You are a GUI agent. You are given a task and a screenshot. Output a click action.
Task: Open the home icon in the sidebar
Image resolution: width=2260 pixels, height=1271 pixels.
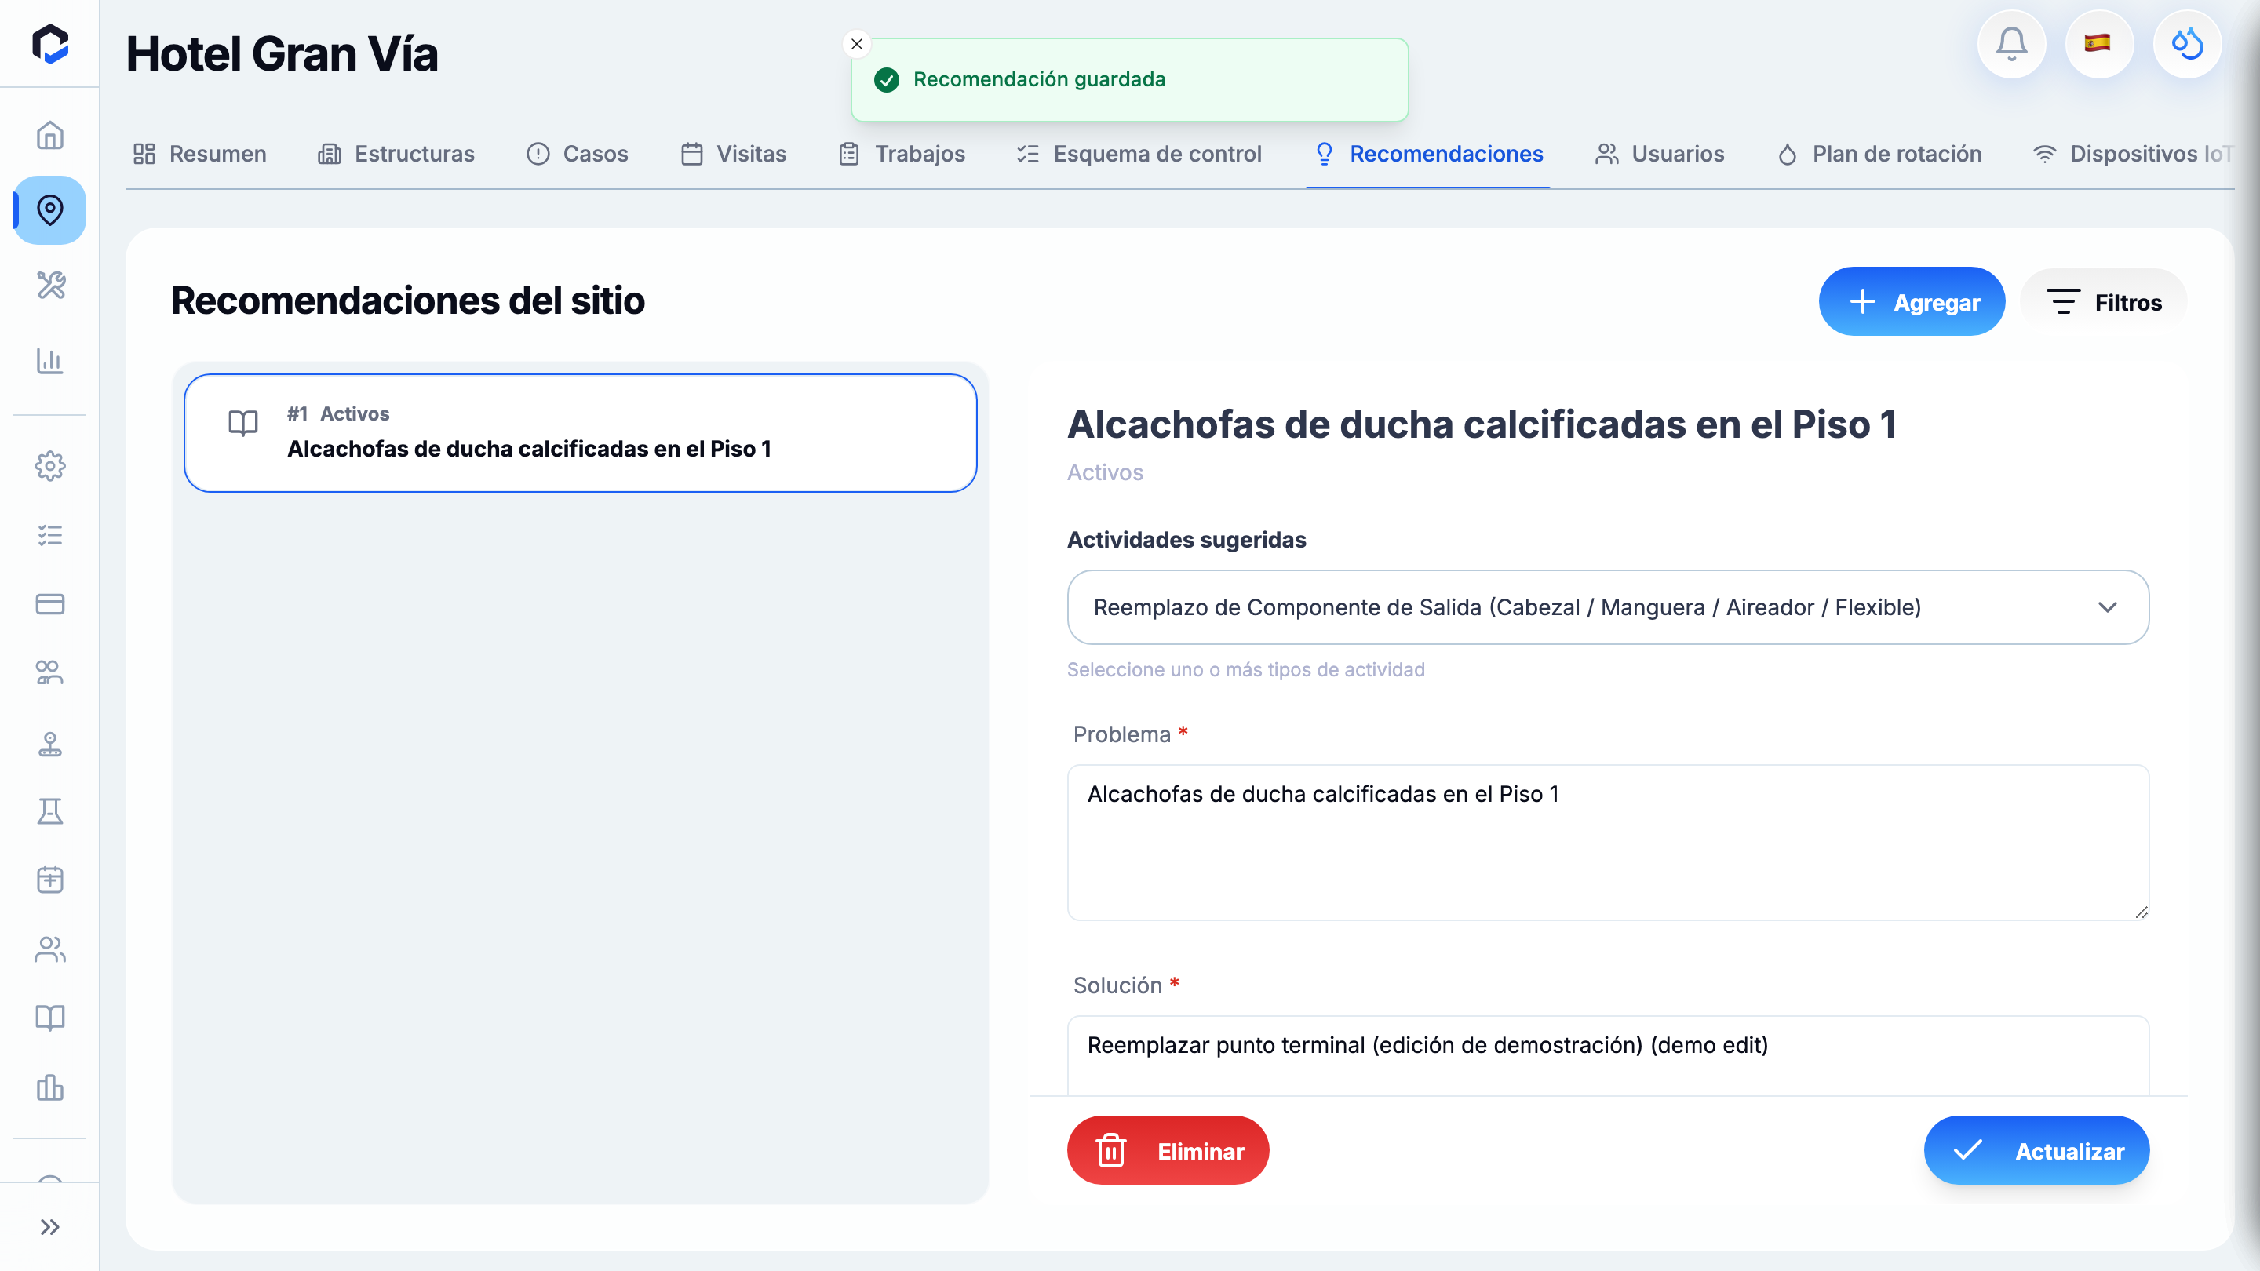[x=50, y=135]
